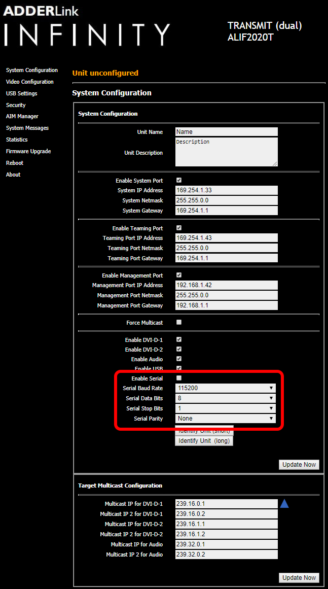The height and width of the screenshot is (589, 328).
Task: Edit Teaming Port IP Address field
Action: tap(226, 238)
